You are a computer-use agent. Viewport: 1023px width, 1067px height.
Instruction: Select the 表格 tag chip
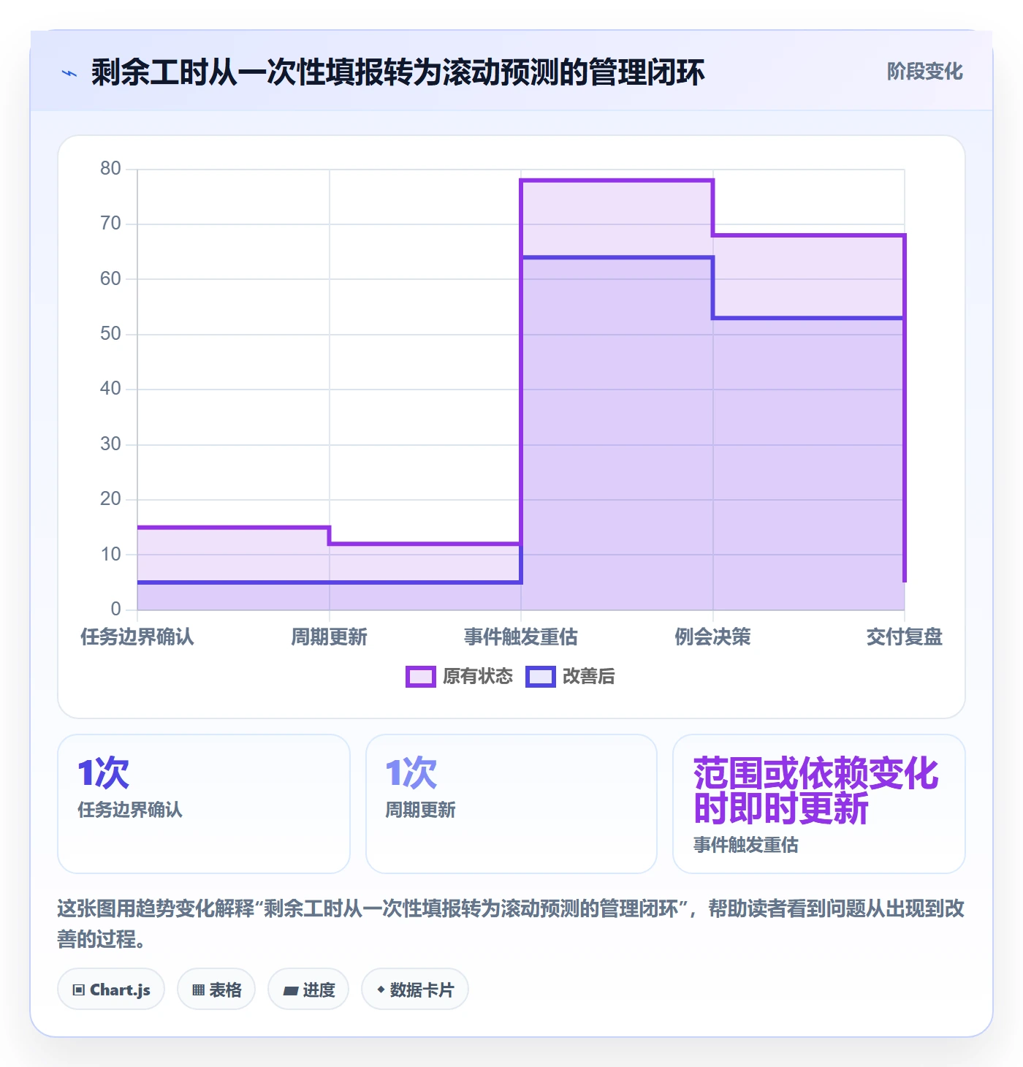pyautogui.click(x=216, y=990)
